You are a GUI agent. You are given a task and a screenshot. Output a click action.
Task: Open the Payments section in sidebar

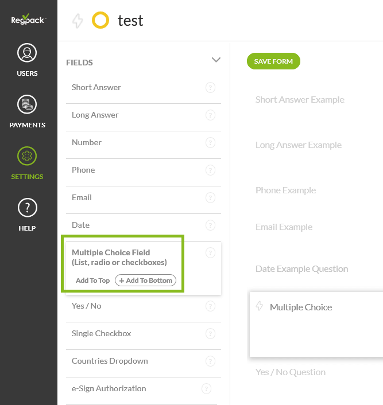click(x=27, y=111)
